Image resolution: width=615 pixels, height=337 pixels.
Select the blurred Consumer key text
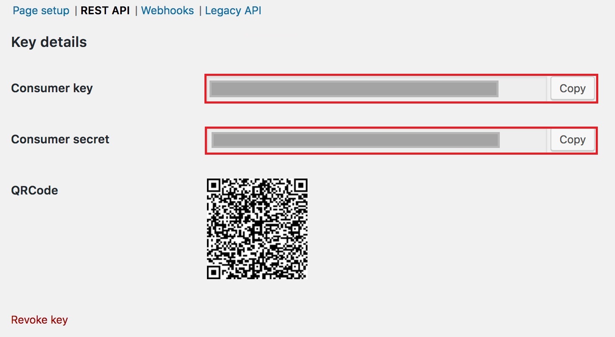354,89
